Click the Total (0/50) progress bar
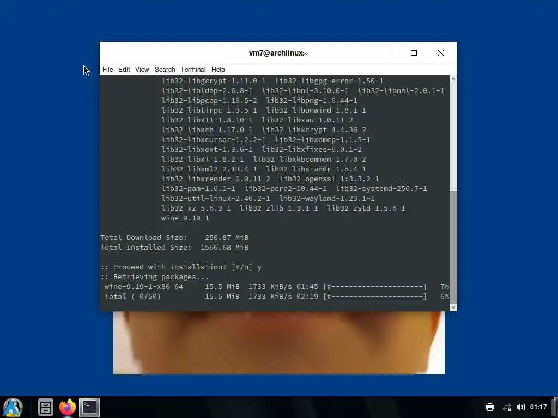The height and width of the screenshot is (418, 558). pos(375,297)
